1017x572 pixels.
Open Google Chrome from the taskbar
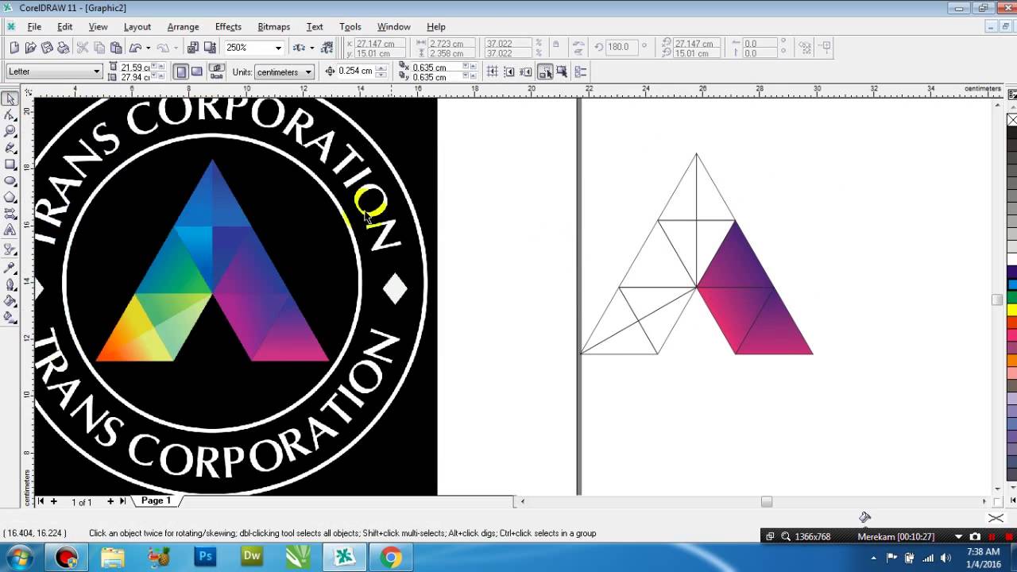(390, 556)
